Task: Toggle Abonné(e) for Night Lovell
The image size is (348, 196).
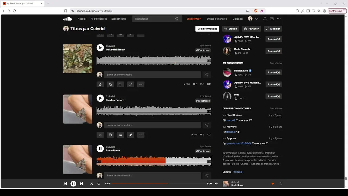Action: tap(274, 72)
